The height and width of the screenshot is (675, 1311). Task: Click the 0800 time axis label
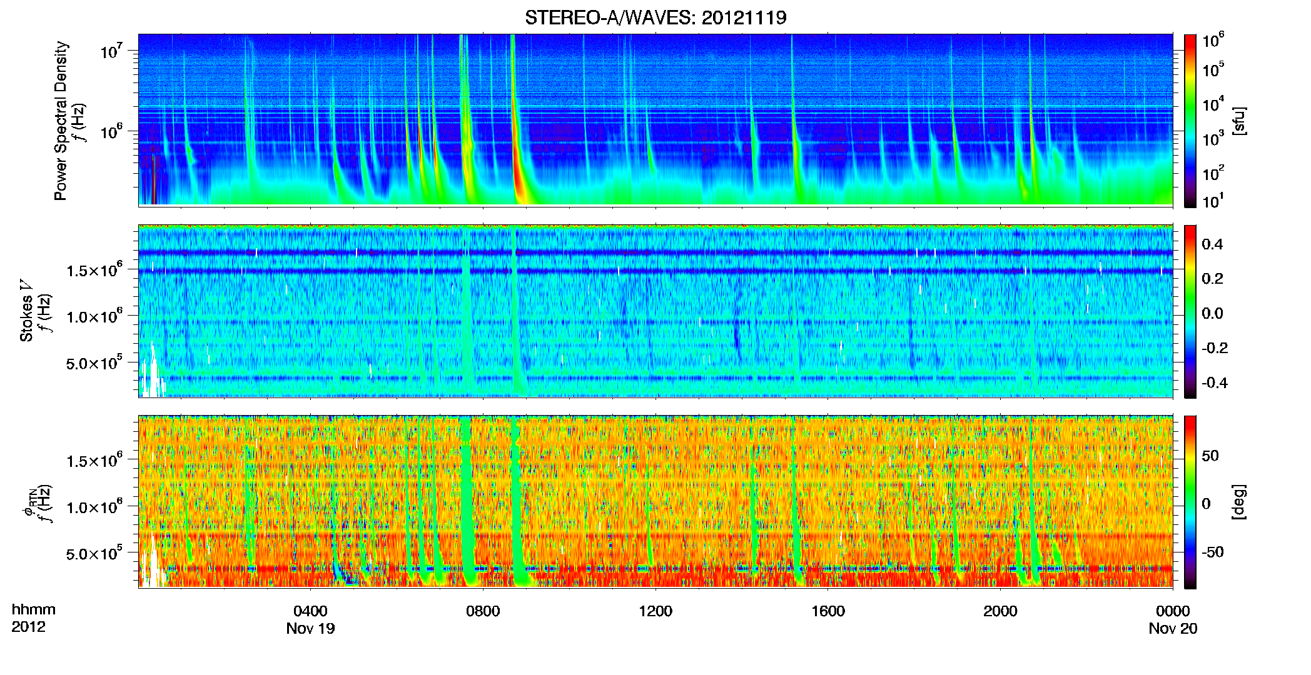tap(483, 611)
